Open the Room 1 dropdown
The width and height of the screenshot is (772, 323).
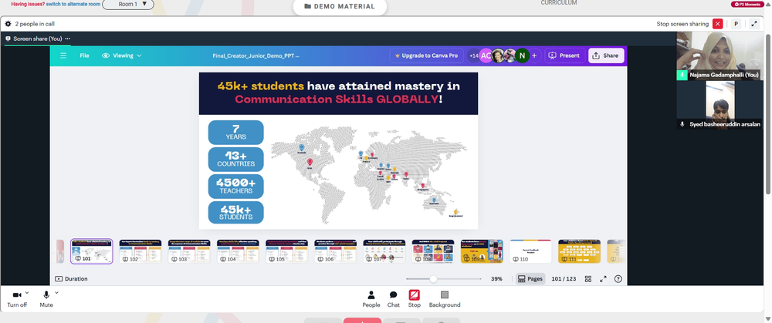128,4
